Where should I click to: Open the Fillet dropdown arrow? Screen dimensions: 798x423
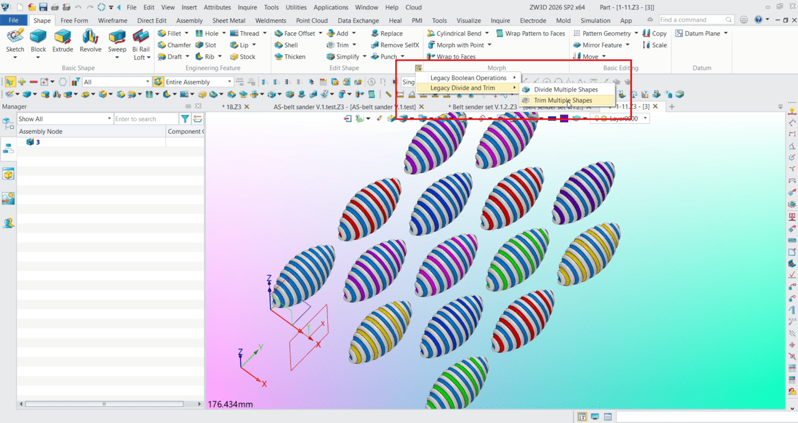coord(187,34)
